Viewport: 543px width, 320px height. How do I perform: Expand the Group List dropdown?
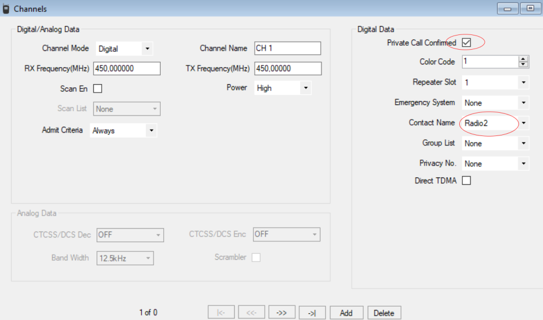pyautogui.click(x=523, y=143)
